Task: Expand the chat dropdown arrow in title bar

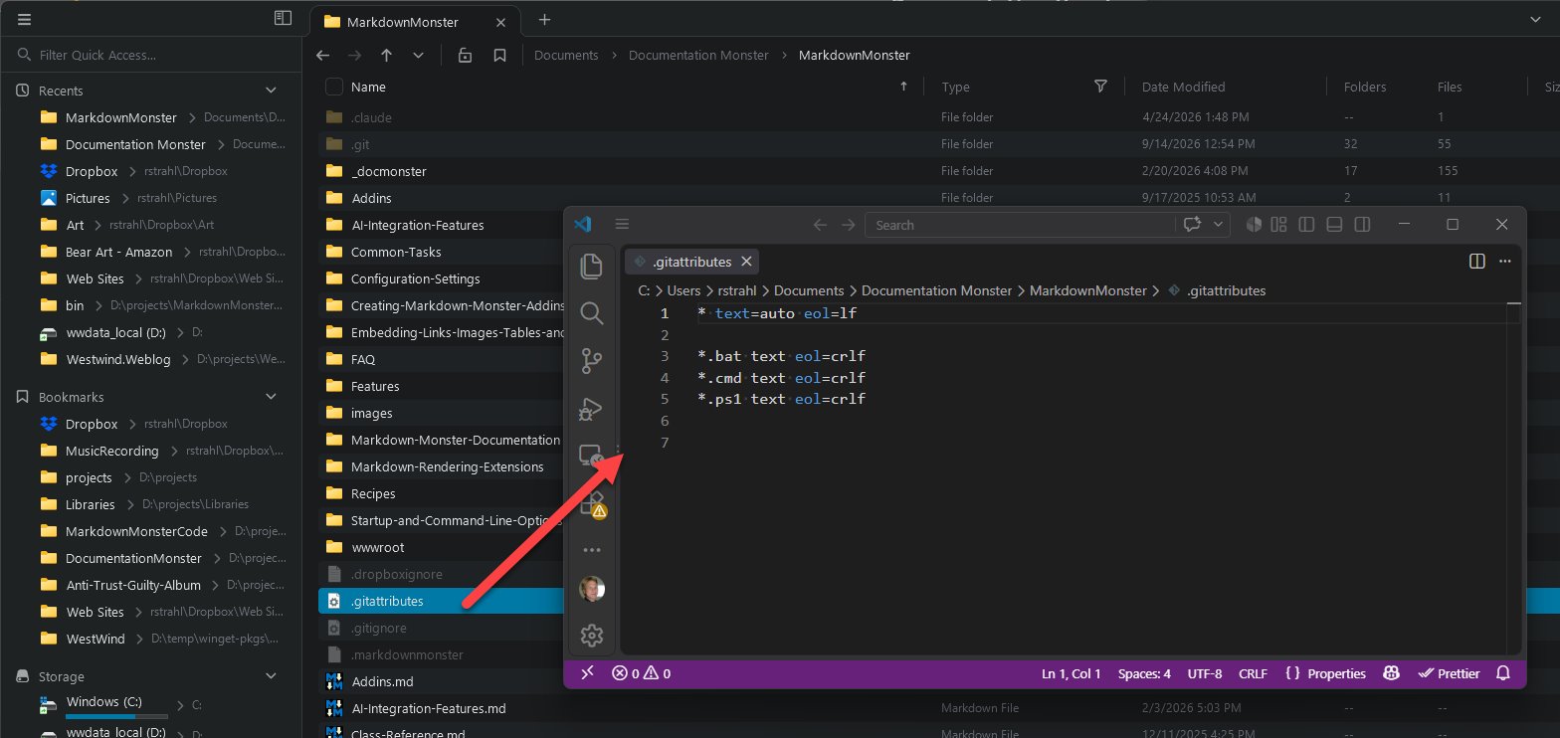Action: (x=1220, y=225)
